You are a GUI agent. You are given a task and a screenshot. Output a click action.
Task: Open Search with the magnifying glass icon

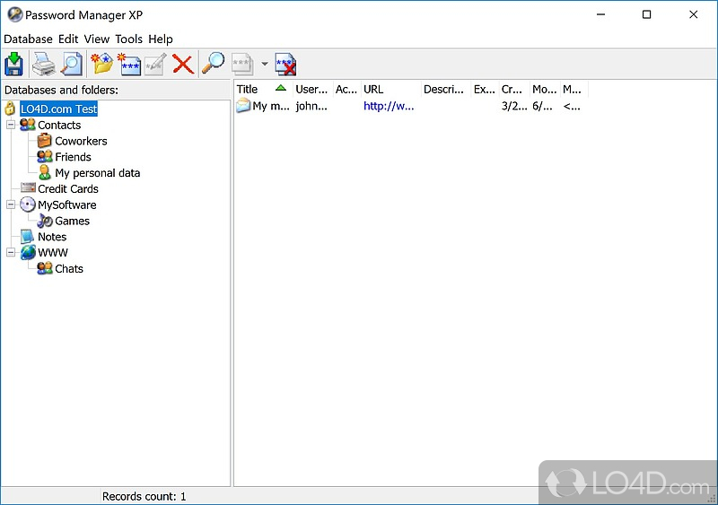214,65
